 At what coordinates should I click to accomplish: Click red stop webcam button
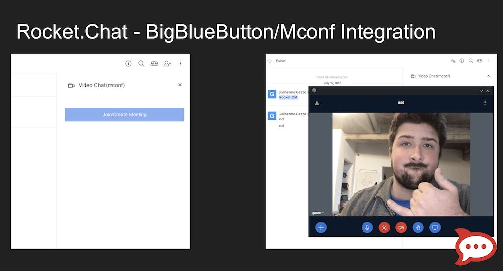click(x=401, y=228)
